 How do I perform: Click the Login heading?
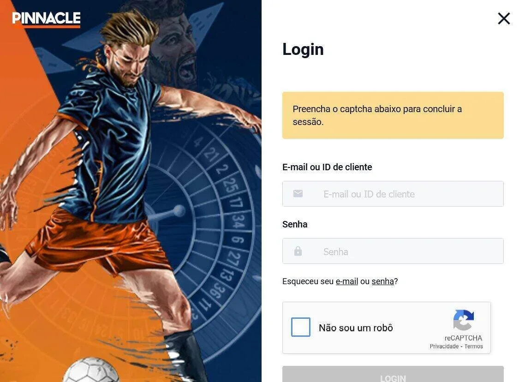[303, 49]
